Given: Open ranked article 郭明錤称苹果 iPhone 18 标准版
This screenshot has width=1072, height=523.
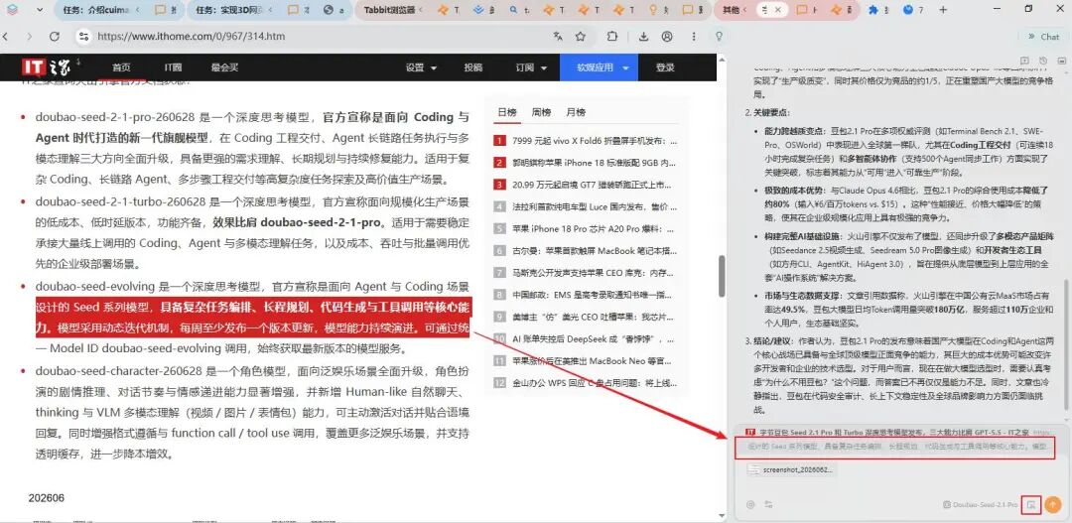Looking at the screenshot, I should coord(595,163).
